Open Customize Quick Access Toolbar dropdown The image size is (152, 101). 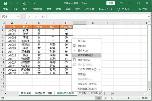click(x=35, y=3)
